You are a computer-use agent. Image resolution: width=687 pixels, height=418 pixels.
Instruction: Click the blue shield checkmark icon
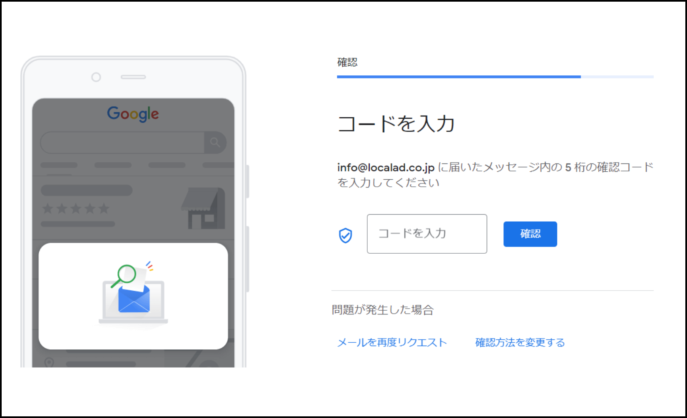(345, 235)
